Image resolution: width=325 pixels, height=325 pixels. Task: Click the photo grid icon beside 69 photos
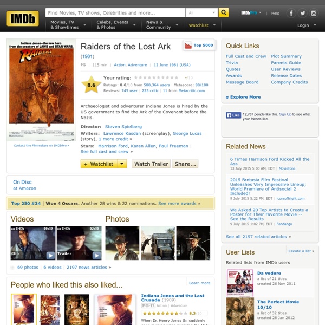(x=12, y=268)
